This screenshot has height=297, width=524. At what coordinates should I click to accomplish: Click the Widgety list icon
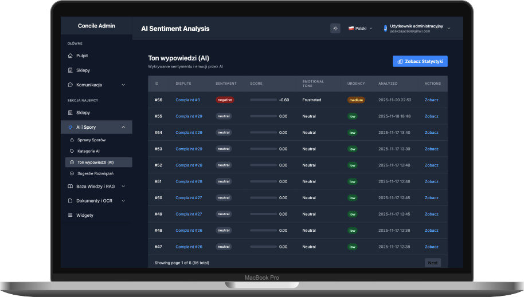point(70,215)
